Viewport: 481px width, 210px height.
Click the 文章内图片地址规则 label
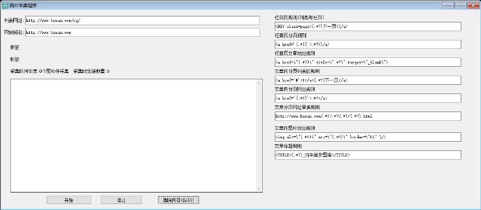coord(295,128)
